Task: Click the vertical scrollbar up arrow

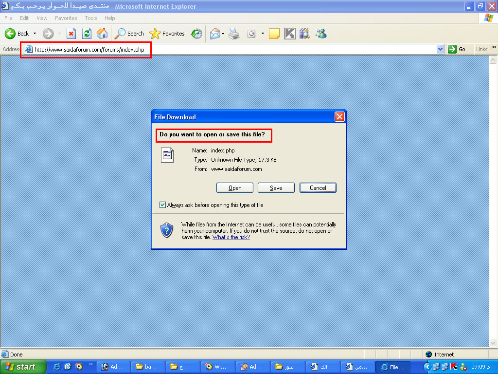Action: 493,59
